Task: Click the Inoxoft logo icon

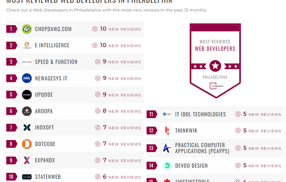Action: click(27, 127)
